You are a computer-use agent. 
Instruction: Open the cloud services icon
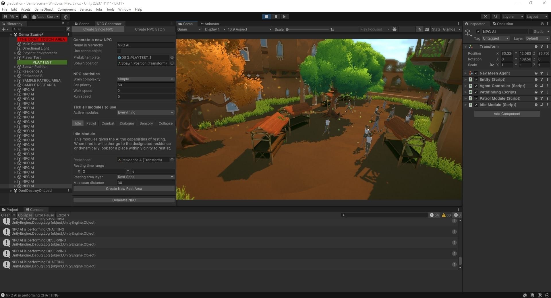[25, 17]
